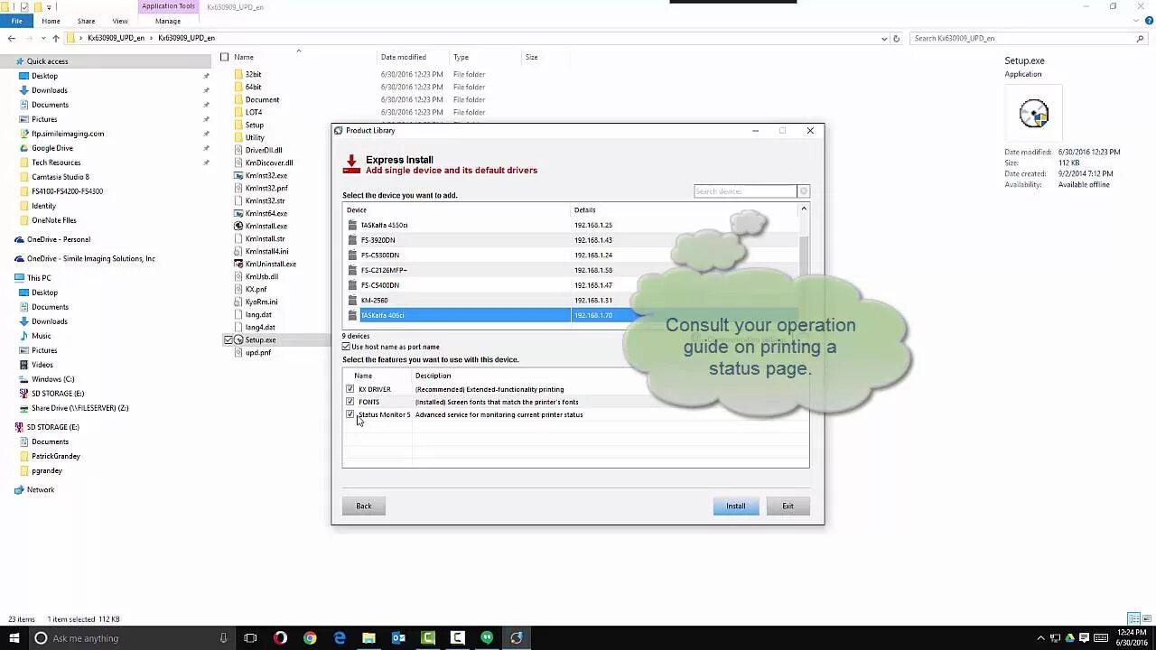This screenshot has height=650, width=1156.
Task: Toggle Use host name as port name
Action: coord(346,347)
